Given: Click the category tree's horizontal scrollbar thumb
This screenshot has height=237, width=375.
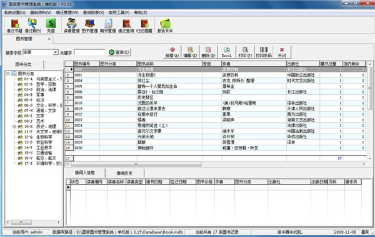Looking at the screenshot, I should point(21,222).
